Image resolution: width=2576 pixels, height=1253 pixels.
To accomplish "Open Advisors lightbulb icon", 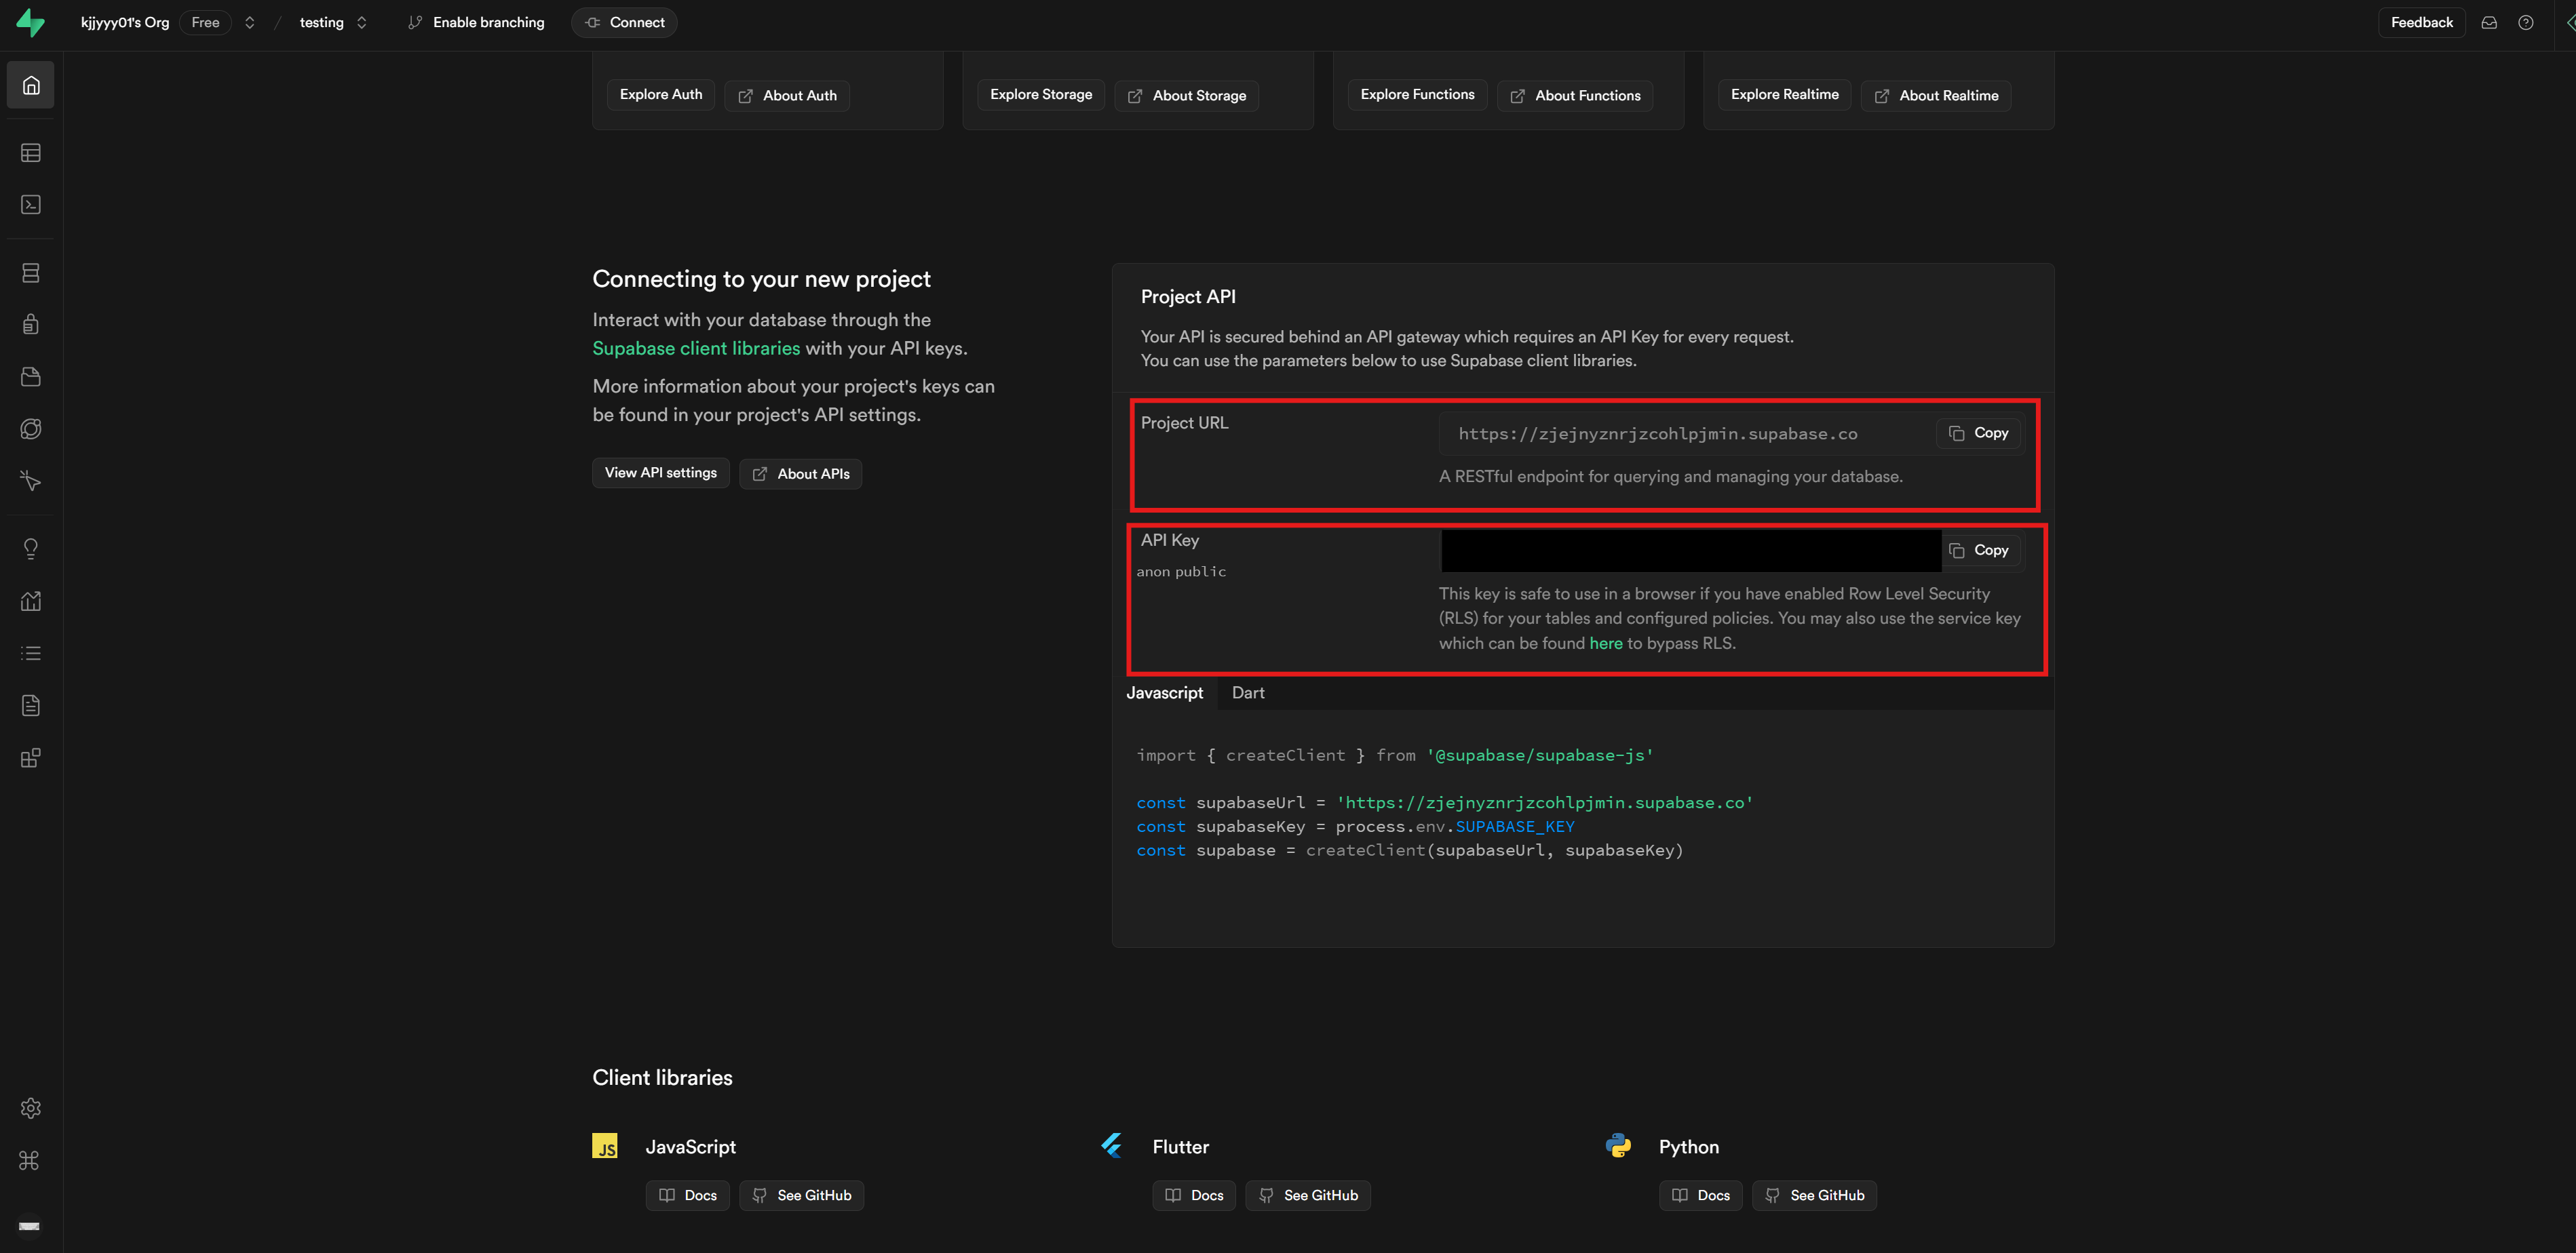I will (x=31, y=549).
